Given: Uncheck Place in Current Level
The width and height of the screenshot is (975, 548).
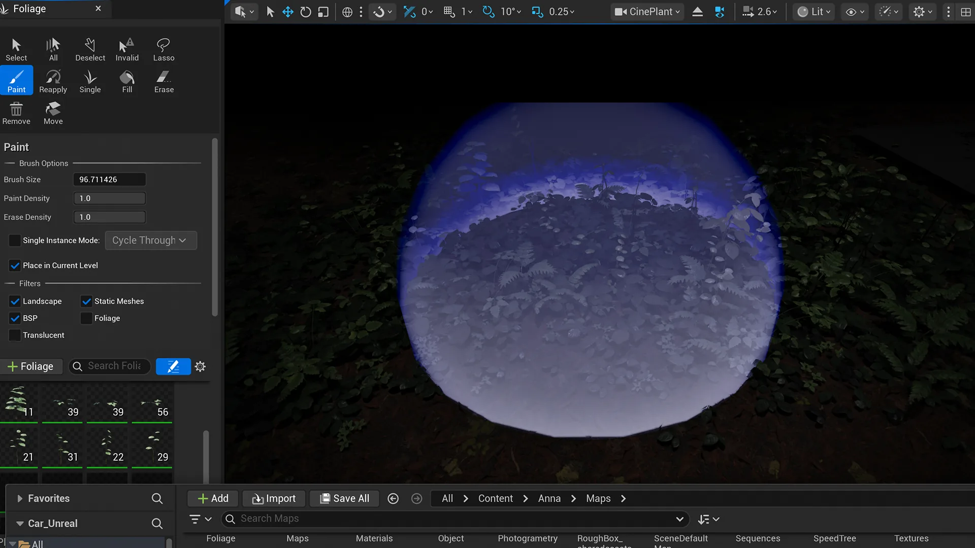Looking at the screenshot, I should point(15,265).
